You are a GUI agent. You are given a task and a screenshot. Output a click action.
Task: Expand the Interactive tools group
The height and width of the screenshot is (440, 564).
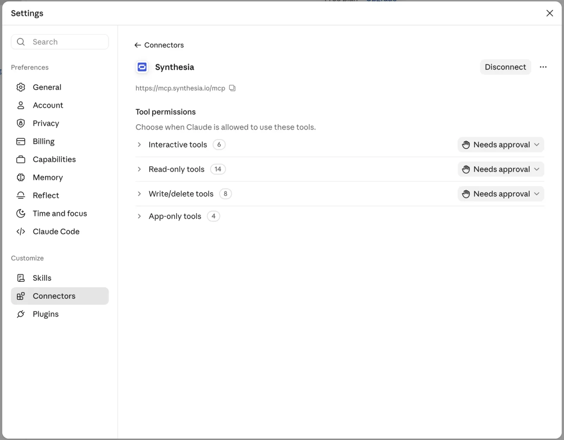(x=139, y=145)
